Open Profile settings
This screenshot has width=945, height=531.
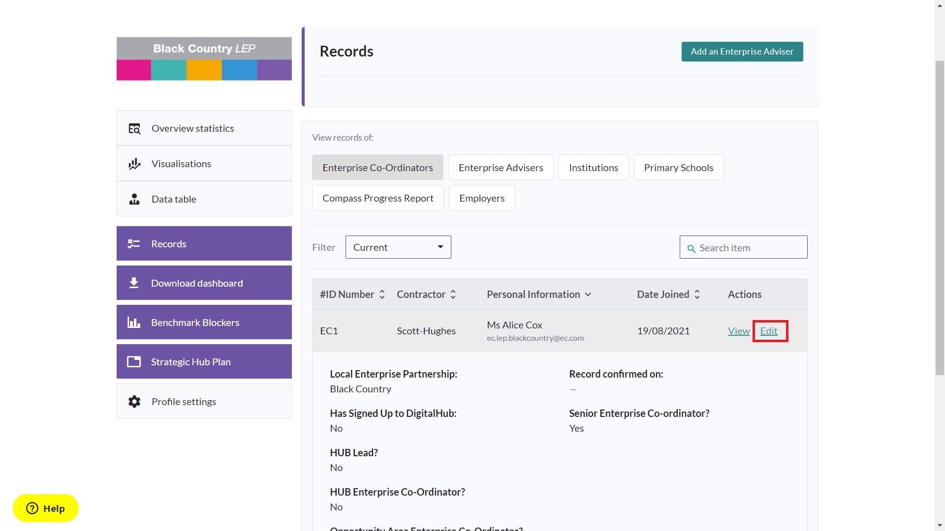click(204, 401)
